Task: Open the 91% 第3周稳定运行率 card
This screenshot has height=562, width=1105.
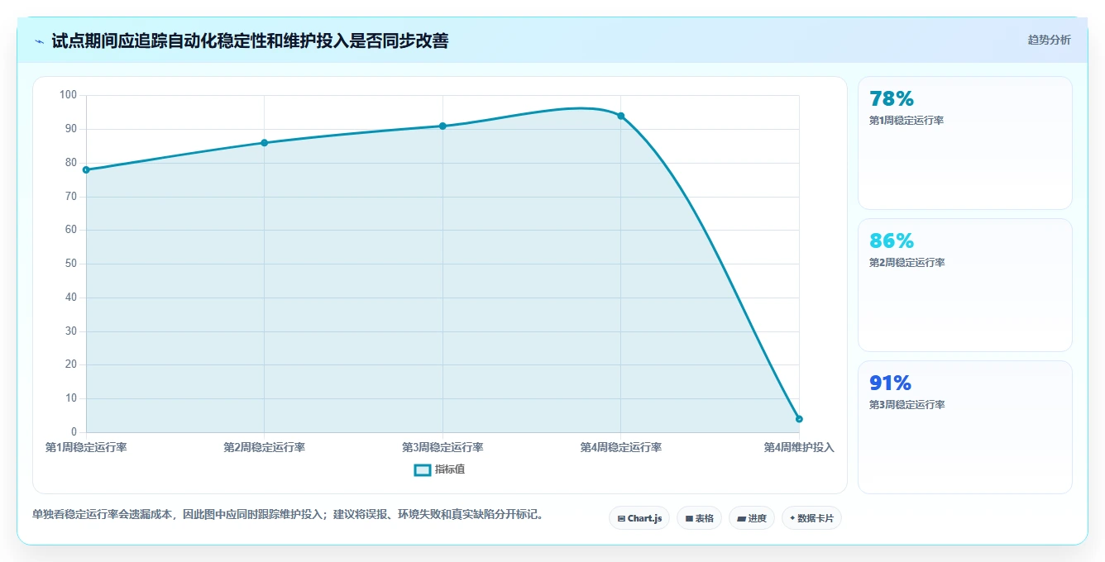Action: click(965, 427)
